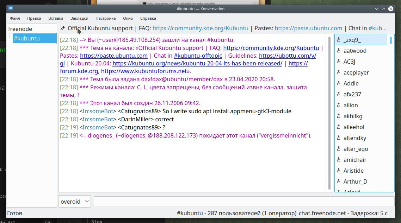401x223 pixels.
Task: Click the IrcsomeBot nick in Catugnatos89 question-mark message
Action: coord(98,127)
